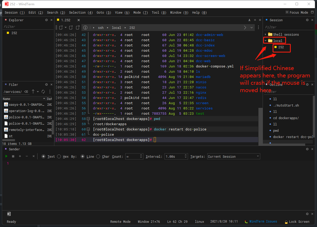The image size is (317, 227).
Task: Click the A font icon in tab bar
Action: click(x=250, y=20)
